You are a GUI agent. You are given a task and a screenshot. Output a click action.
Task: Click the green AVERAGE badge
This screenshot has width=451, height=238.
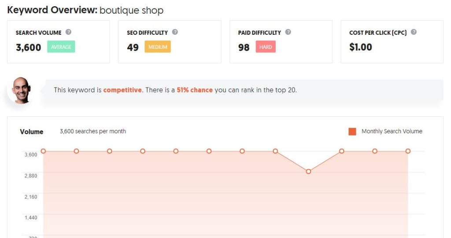pyautogui.click(x=61, y=47)
